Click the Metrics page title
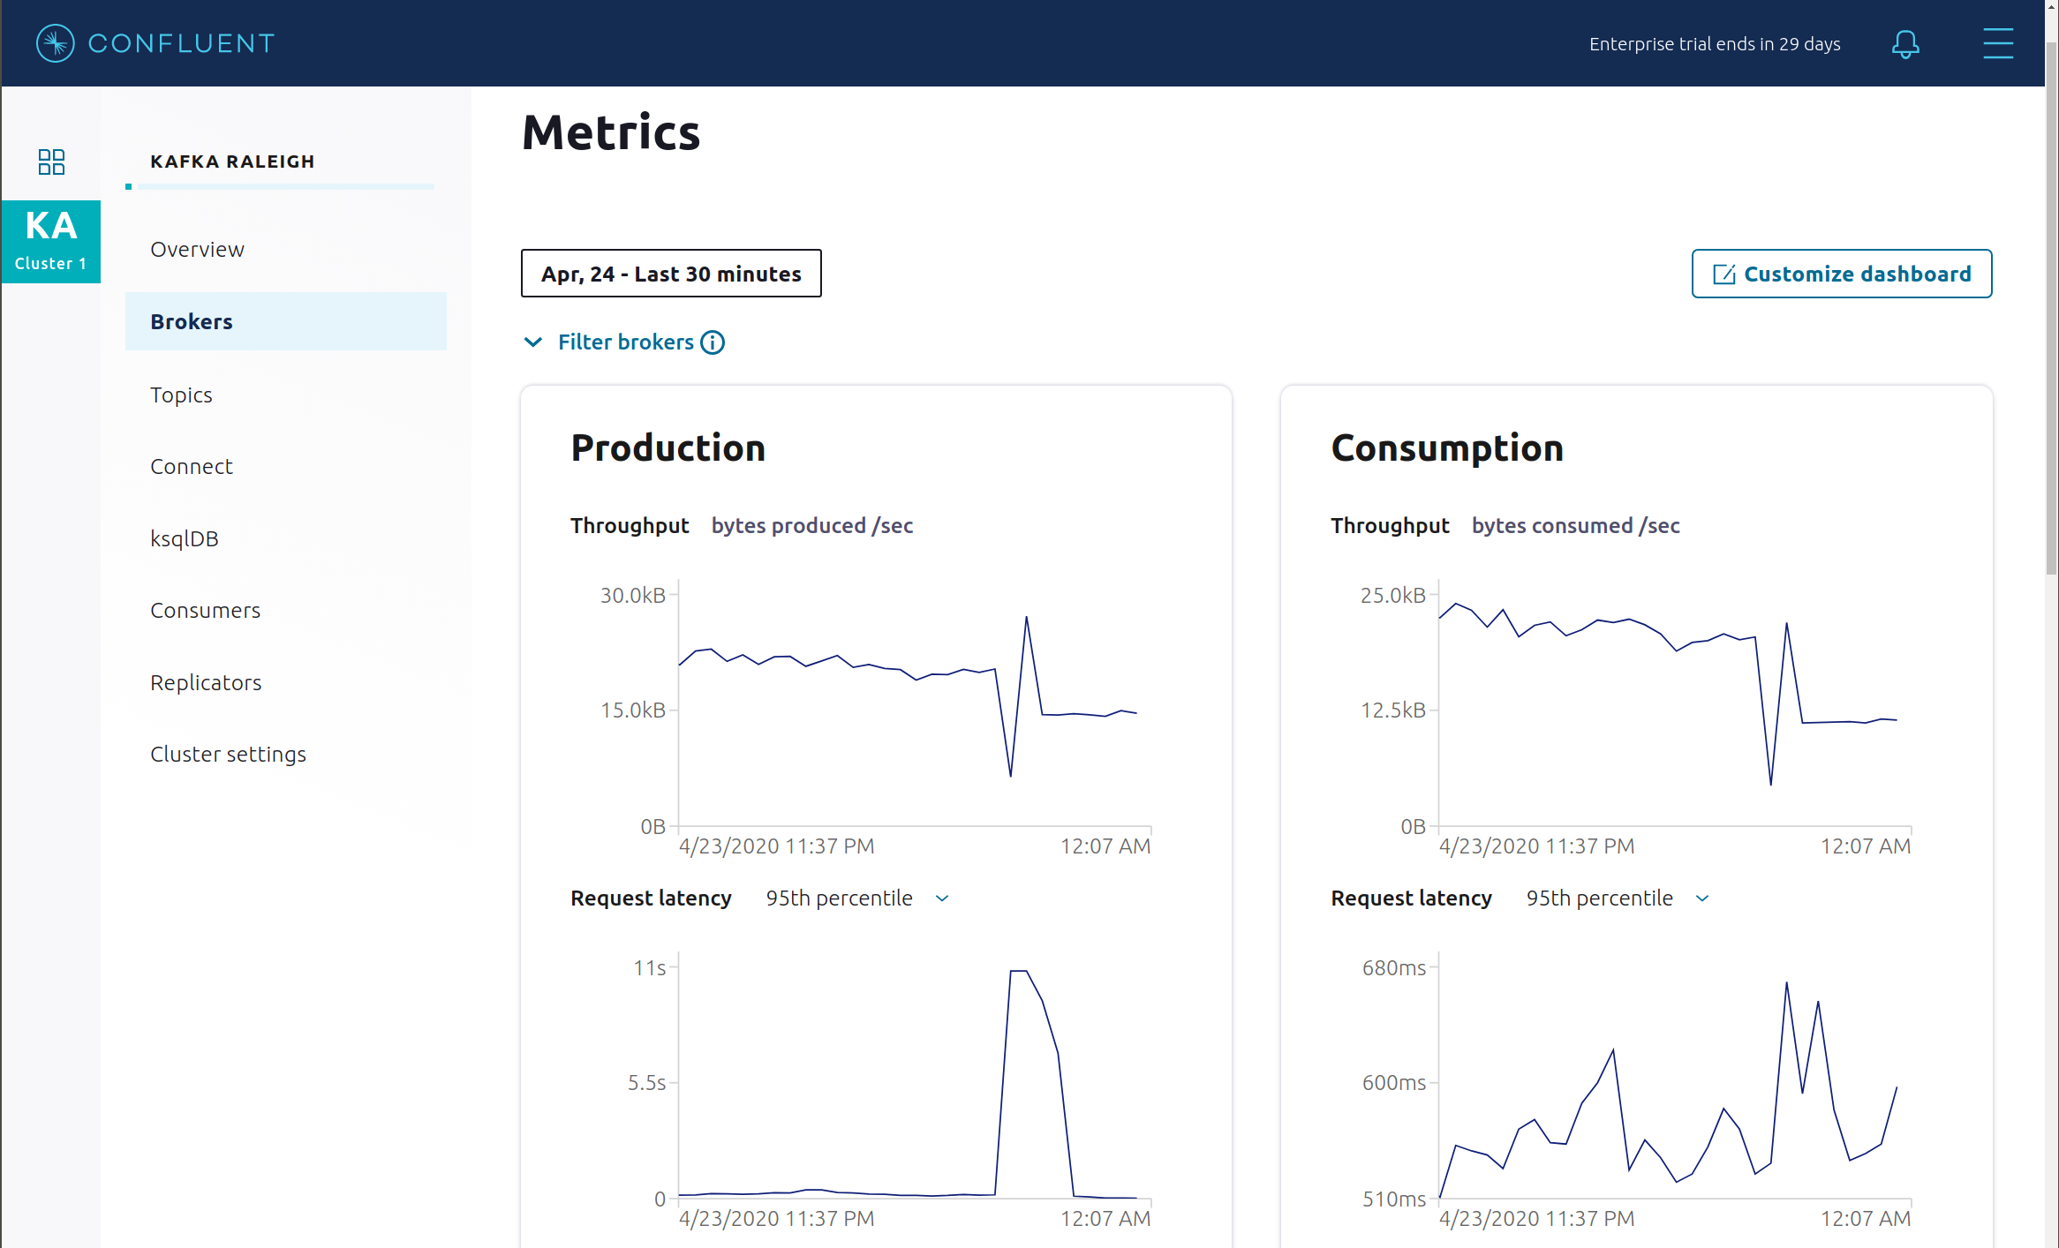Image resolution: width=2059 pixels, height=1248 pixels. coord(611,132)
